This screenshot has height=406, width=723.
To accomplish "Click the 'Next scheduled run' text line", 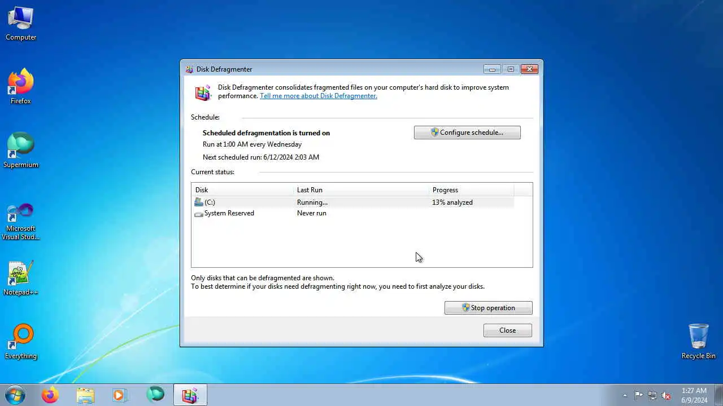I will coord(261,157).
